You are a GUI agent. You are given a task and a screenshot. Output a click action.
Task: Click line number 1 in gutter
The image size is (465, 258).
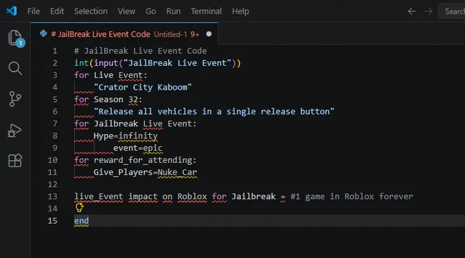pyautogui.click(x=55, y=51)
